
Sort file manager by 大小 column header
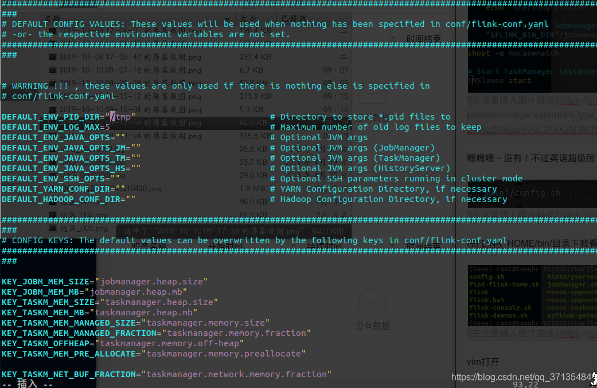coord(248,19)
